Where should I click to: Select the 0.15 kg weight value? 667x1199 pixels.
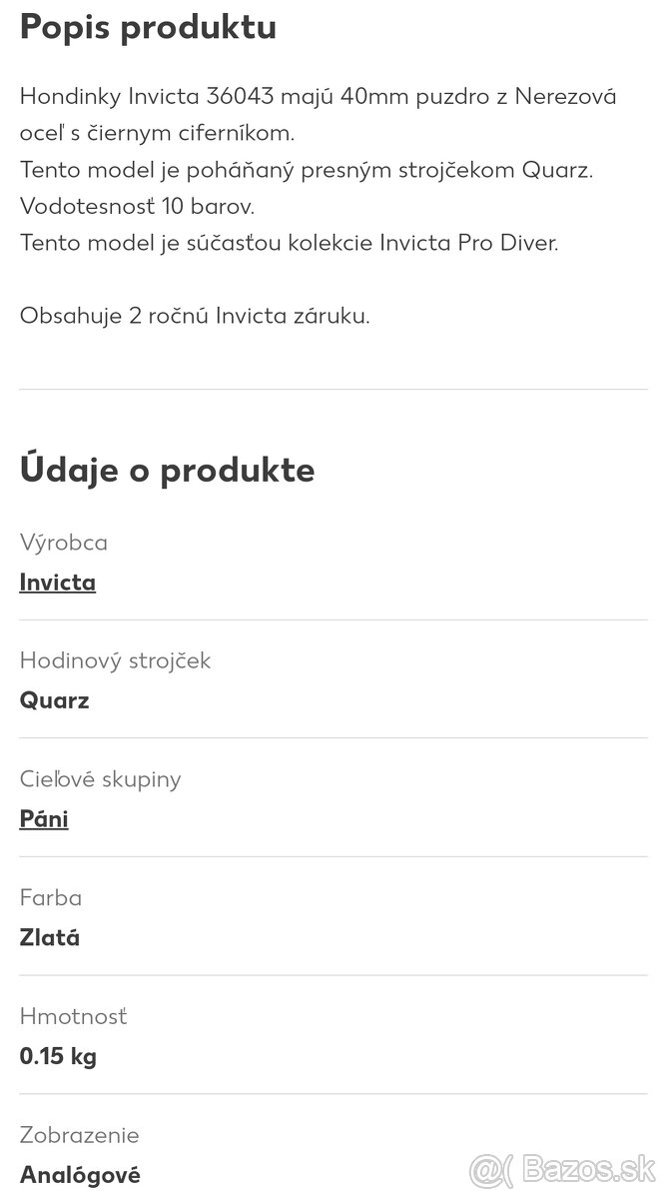[58, 1056]
